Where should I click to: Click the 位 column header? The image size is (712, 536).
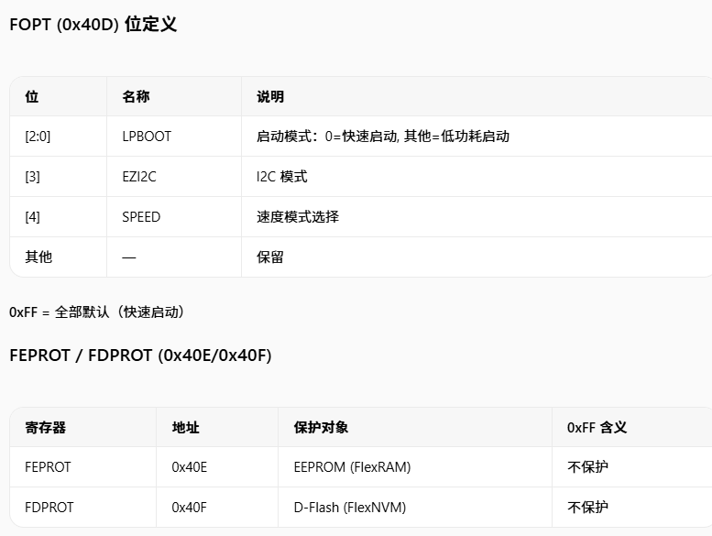click(32, 97)
